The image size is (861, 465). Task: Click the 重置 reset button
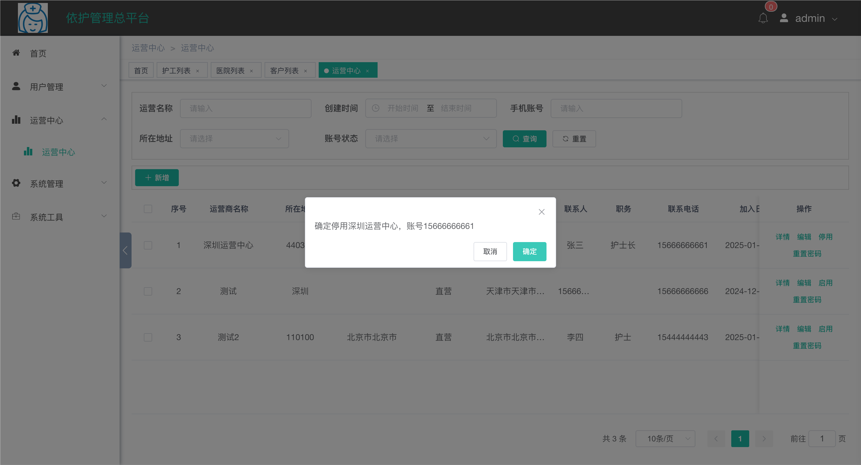click(x=574, y=139)
